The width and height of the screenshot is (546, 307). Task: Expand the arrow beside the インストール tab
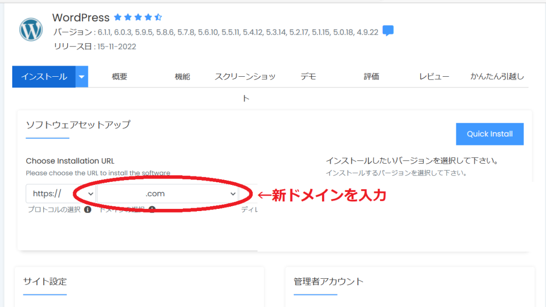click(82, 77)
